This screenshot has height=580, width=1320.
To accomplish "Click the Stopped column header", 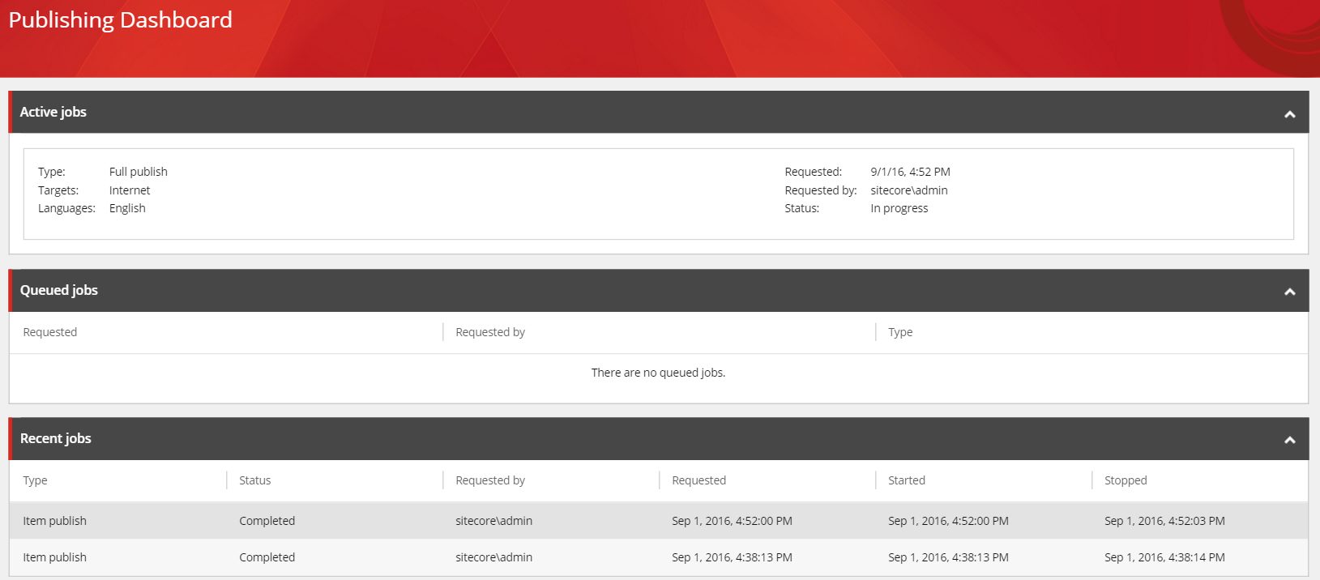I will click(x=1126, y=480).
